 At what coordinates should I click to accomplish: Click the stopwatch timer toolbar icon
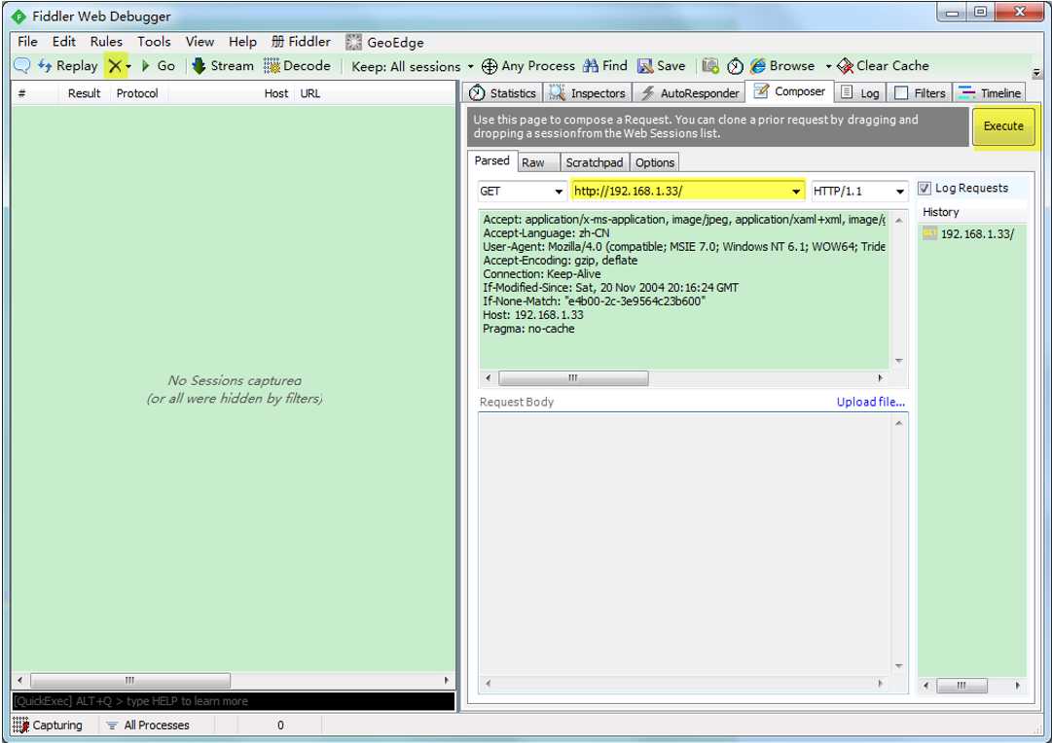pos(736,66)
